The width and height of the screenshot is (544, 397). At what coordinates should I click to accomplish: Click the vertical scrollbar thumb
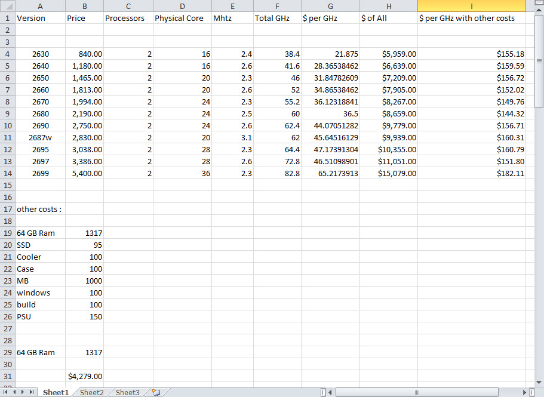tap(539, 61)
